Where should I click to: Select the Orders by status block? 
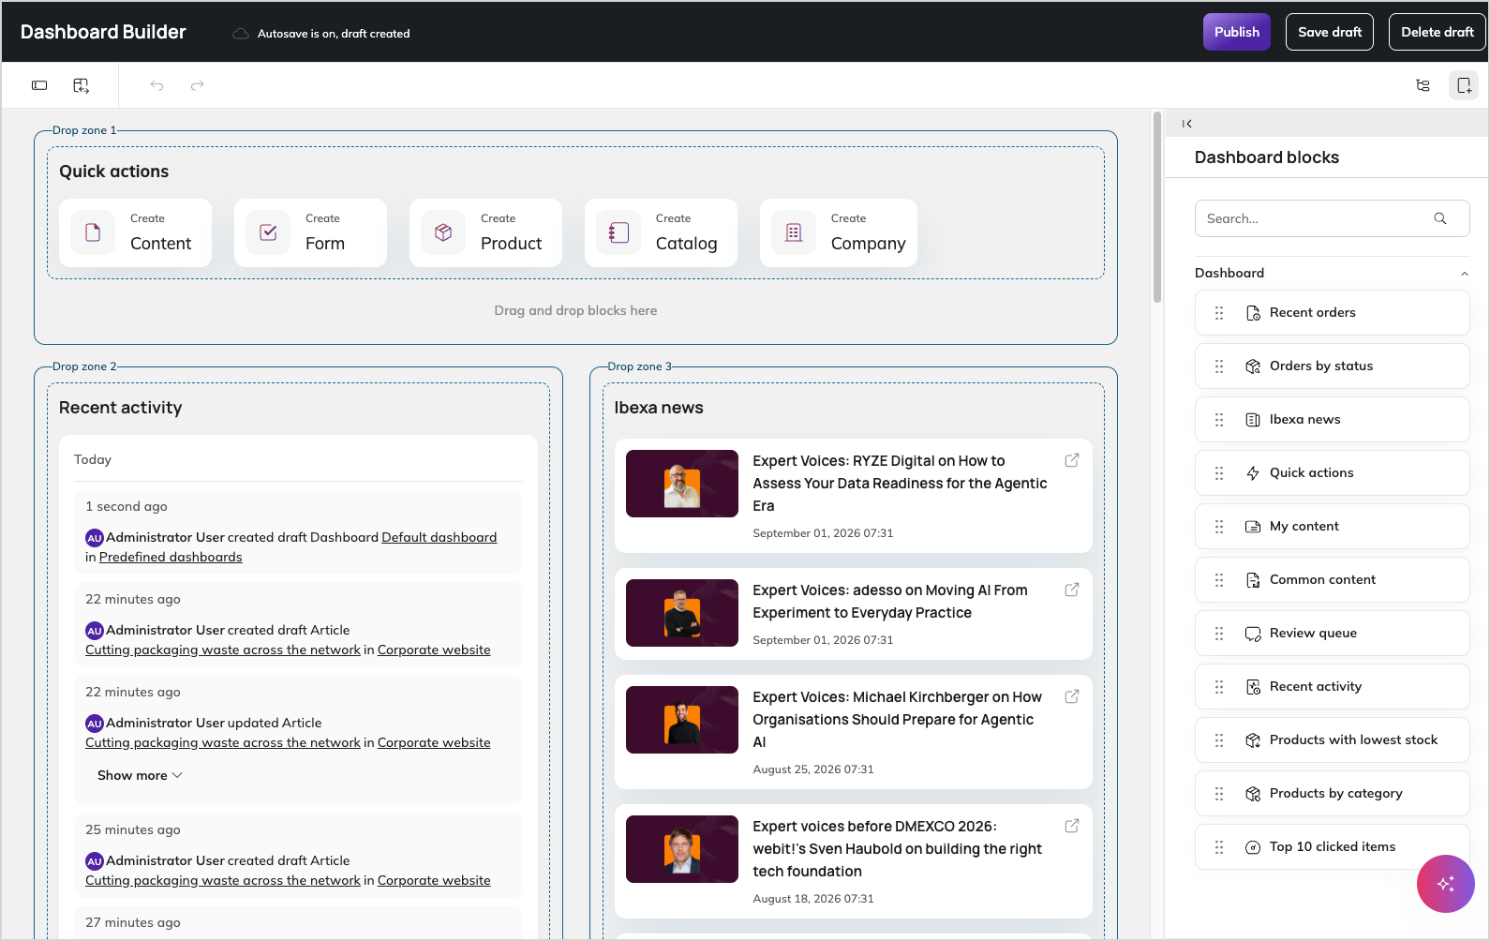tap(1332, 366)
